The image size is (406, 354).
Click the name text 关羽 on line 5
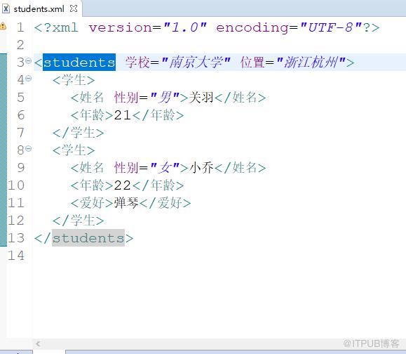tap(201, 98)
